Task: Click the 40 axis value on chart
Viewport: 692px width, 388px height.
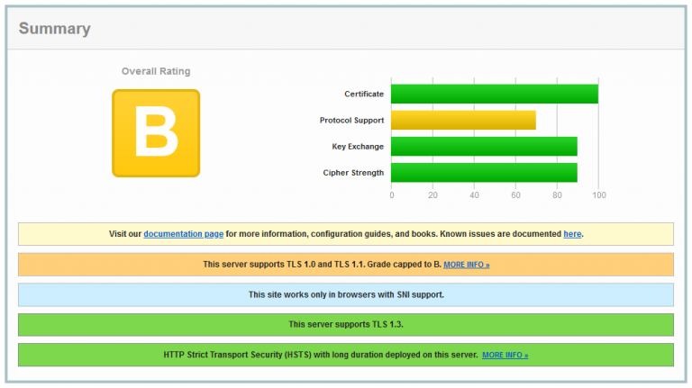Action: pos(475,194)
